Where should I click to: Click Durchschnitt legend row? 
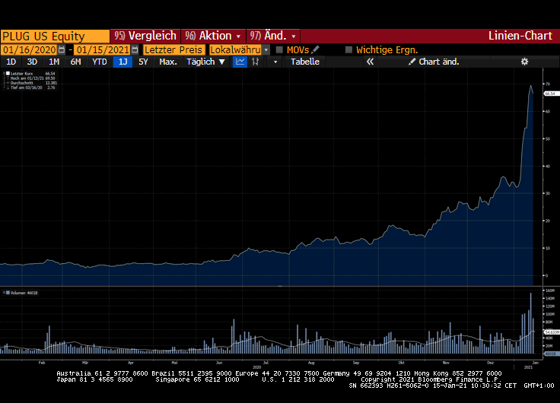pos(32,83)
